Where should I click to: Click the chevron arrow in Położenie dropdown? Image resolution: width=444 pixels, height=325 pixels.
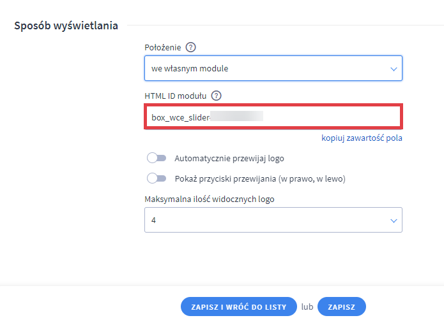pyautogui.click(x=394, y=69)
